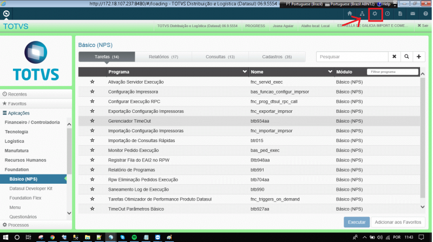This screenshot has height=242, width=433.
Task: Select Importação de Consultas Rápidas row
Action: point(249,140)
